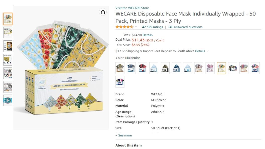The height and width of the screenshot is (149, 265).
Task: Expand the See more details section
Action: click(123, 135)
